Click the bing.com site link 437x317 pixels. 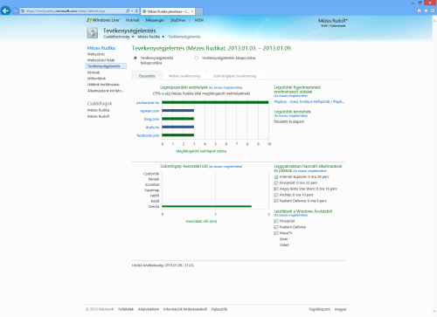(x=151, y=119)
